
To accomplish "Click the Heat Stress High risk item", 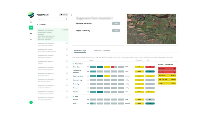I will pos(167,72).
